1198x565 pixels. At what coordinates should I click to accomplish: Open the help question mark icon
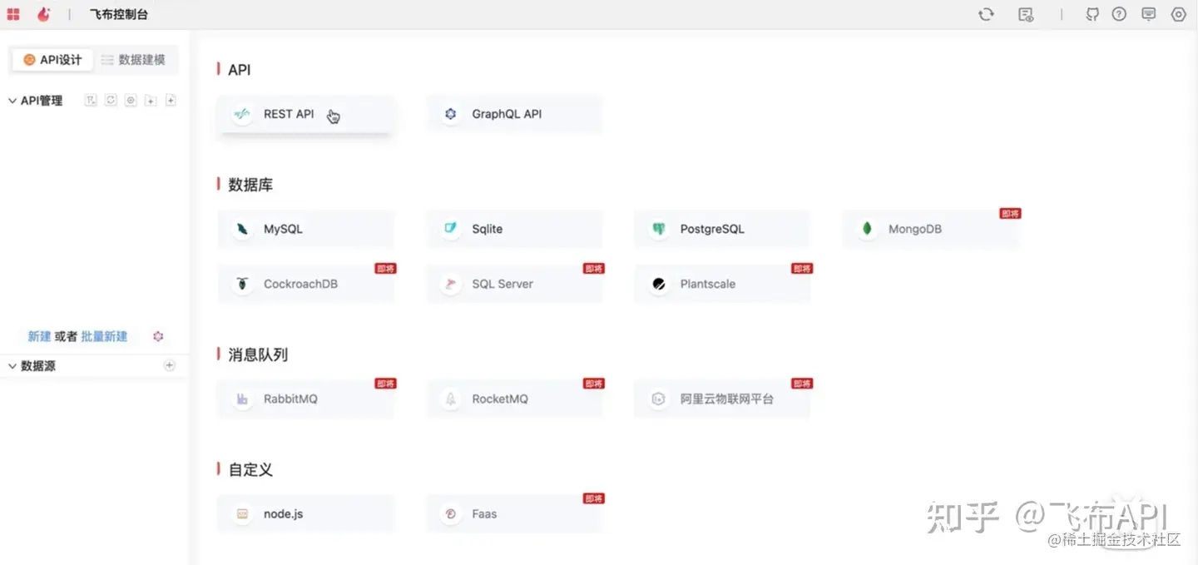coord(1119,14)
